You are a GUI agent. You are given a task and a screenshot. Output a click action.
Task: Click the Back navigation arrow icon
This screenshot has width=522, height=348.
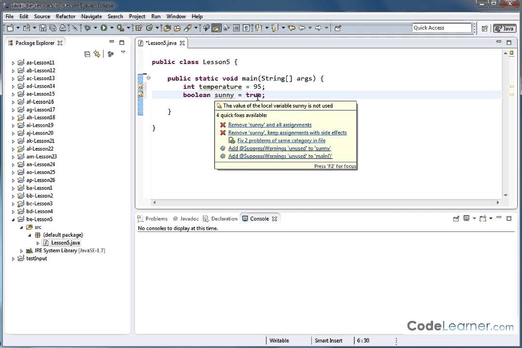(x=302, y=28)
